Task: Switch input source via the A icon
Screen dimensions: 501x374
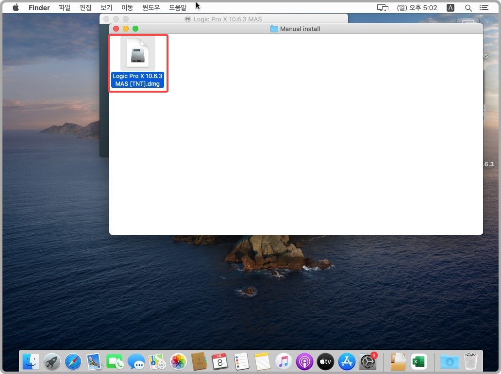Action: (451, 8)
